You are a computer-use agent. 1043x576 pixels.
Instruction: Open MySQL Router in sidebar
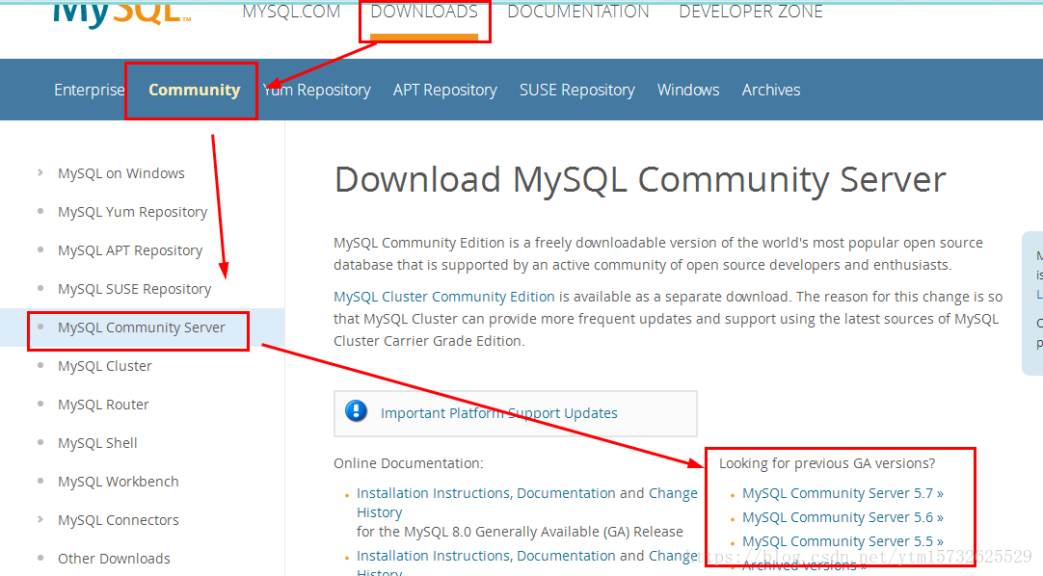pyautogui.click(x=103, y=405)
